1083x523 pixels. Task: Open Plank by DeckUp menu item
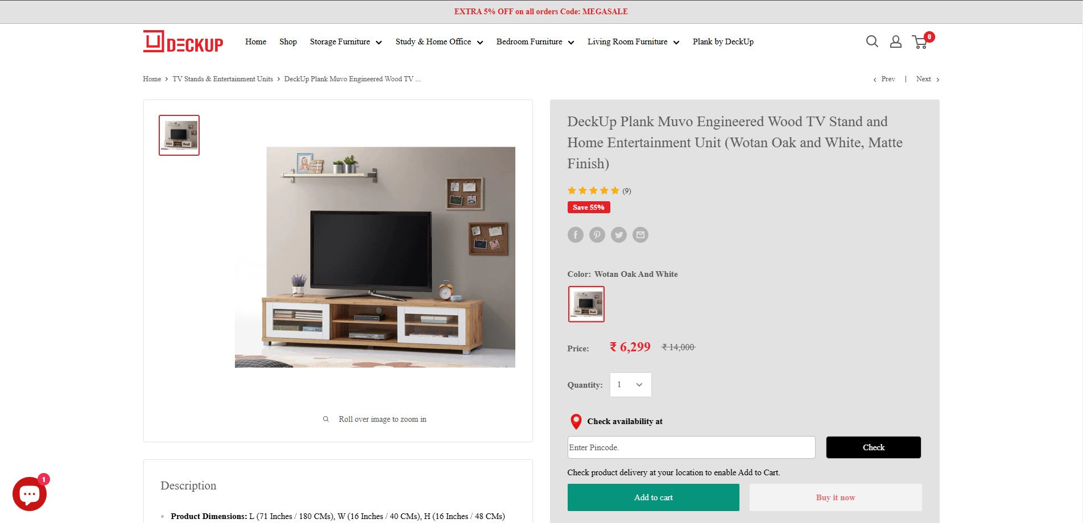tap(723, 41)
